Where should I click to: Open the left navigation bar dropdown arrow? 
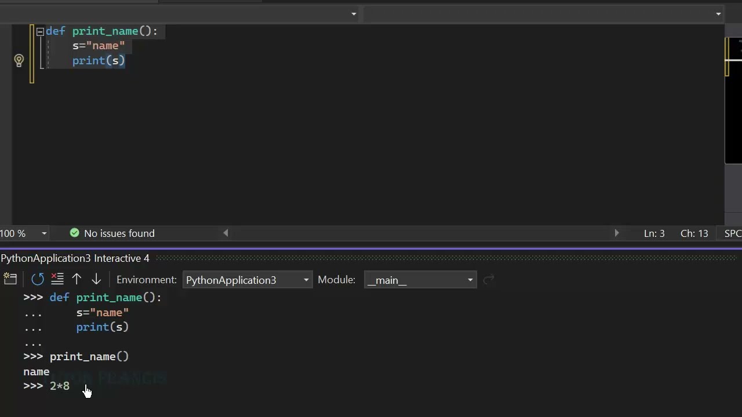(x=354, y=14)
